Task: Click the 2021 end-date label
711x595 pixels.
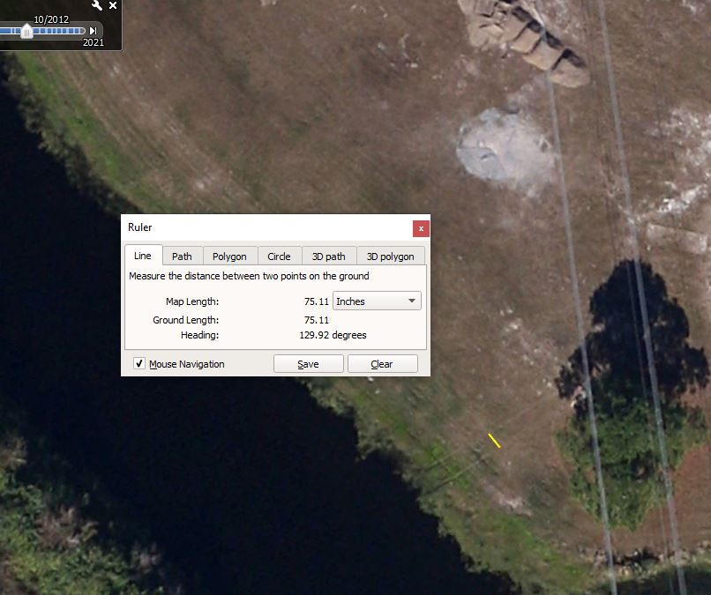Action: click(93, 42)
